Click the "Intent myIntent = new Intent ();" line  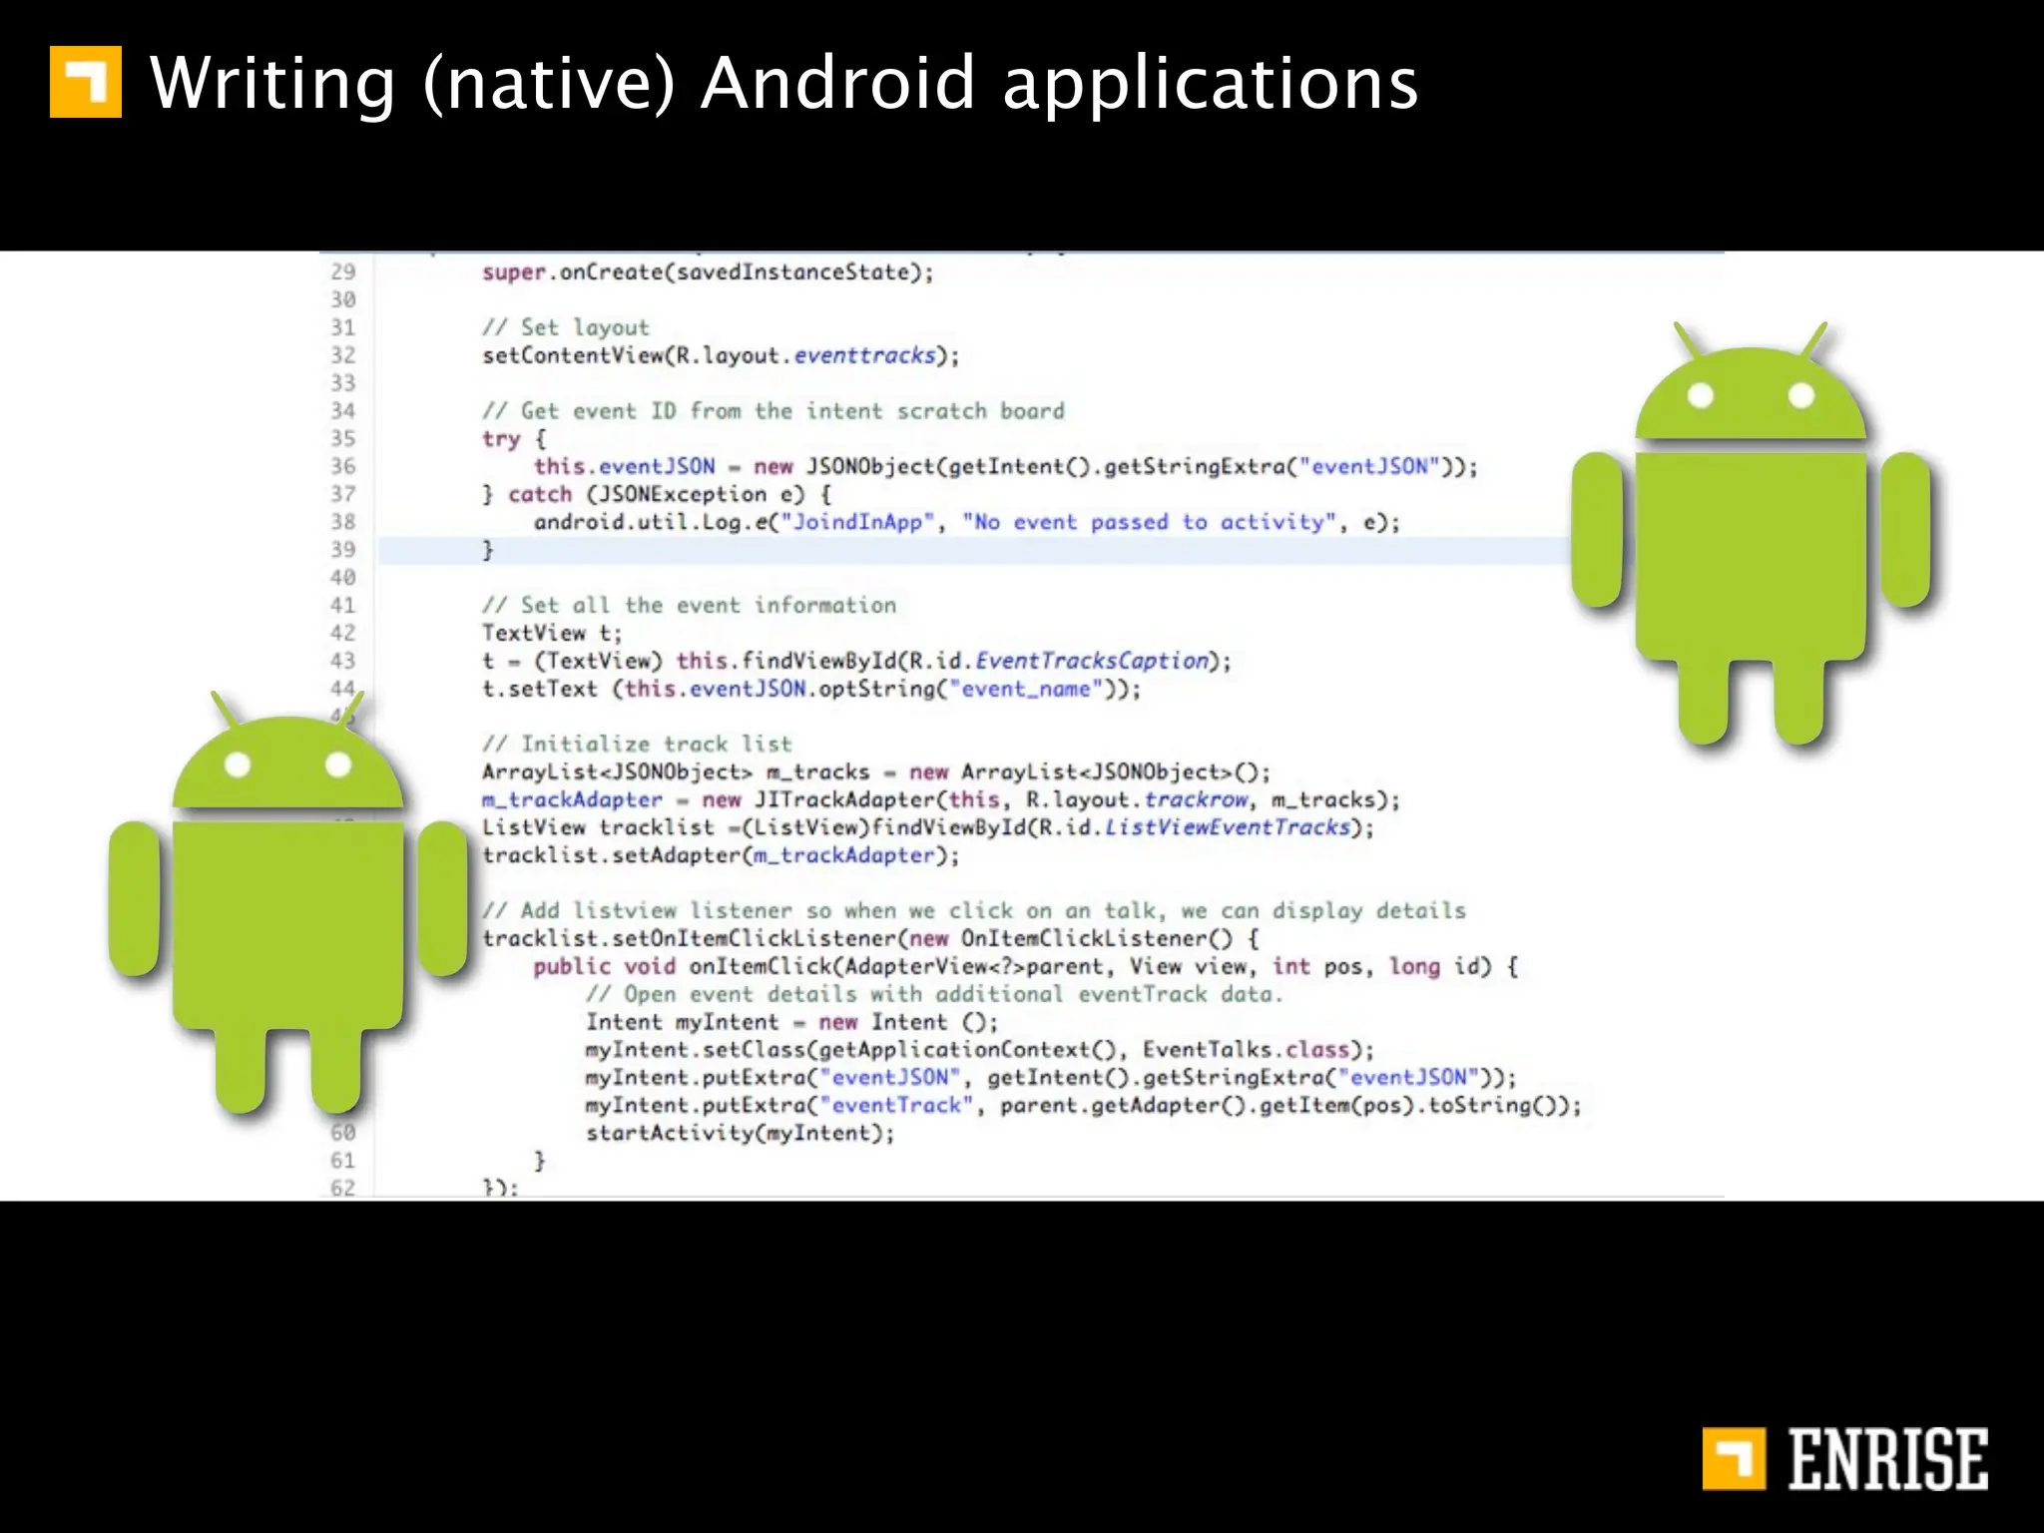792,1022
